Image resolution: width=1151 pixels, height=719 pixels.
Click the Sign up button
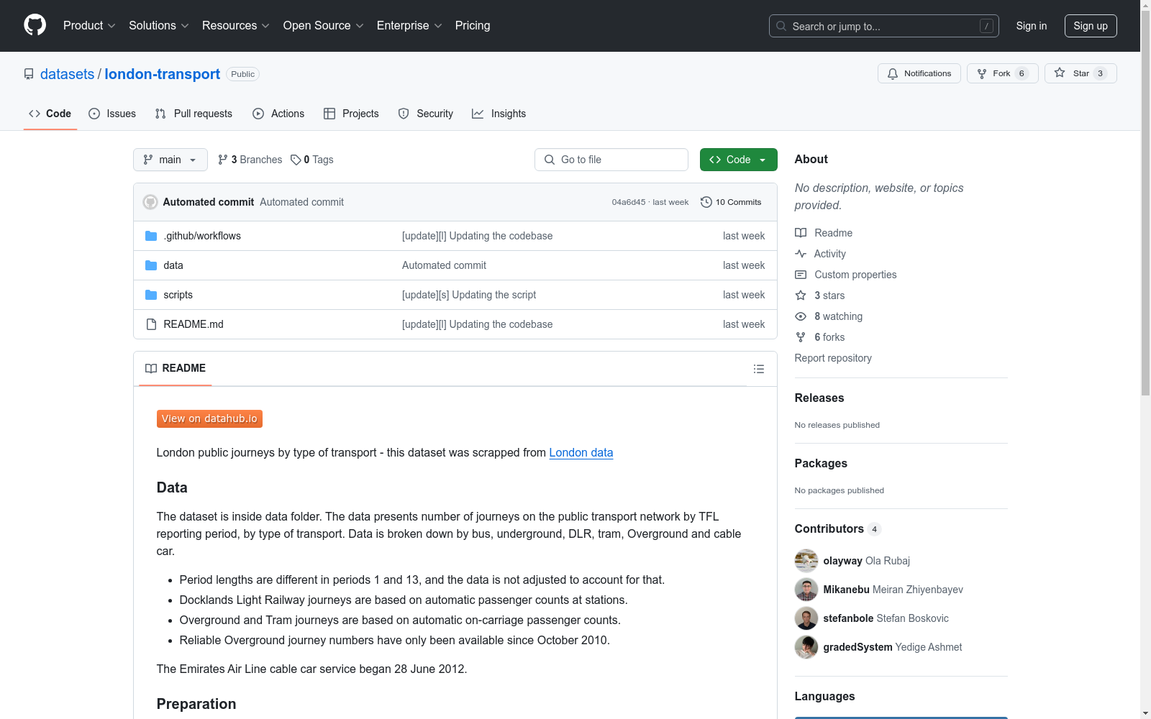[1091, 26]
